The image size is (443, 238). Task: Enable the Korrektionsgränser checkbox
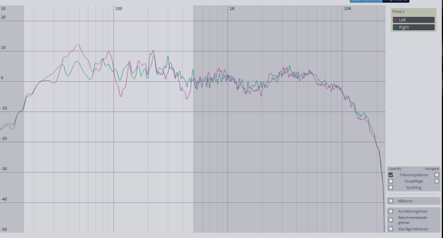(391, 211)
